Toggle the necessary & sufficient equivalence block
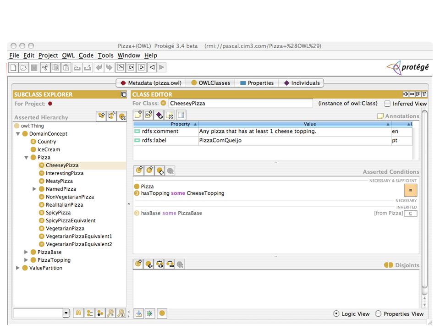Viewport: 440px width, 330px height. coord(410,190)
